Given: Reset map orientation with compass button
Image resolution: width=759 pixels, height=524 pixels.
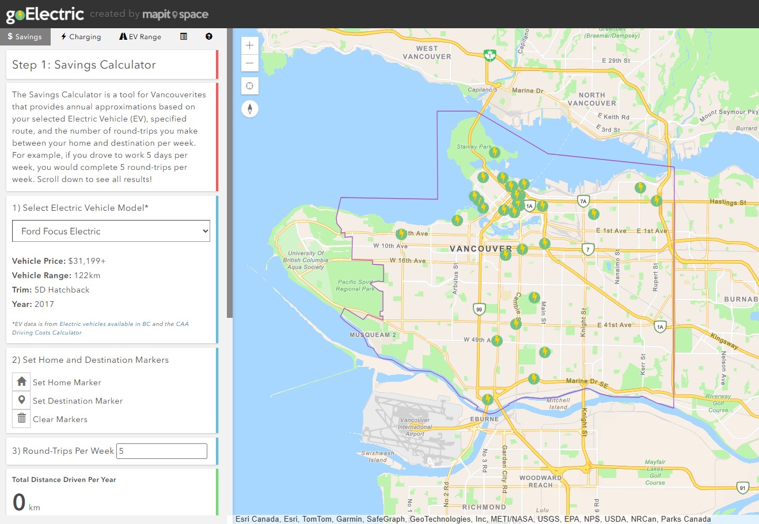Looking at the screenshot, I should (x=249, y=109).
